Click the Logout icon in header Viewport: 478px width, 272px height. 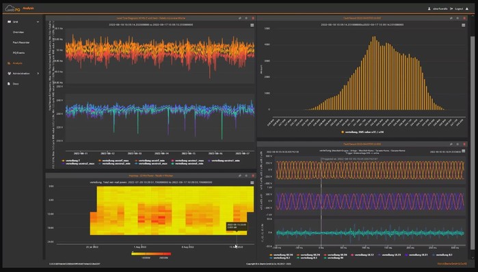tap(451, 8)
